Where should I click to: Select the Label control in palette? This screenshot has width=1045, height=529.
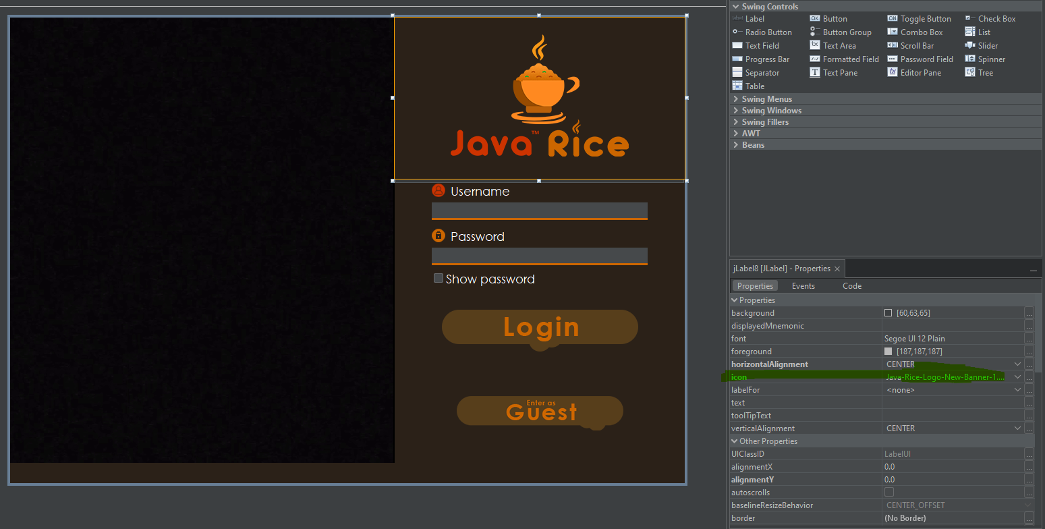(x=748, y=19)
